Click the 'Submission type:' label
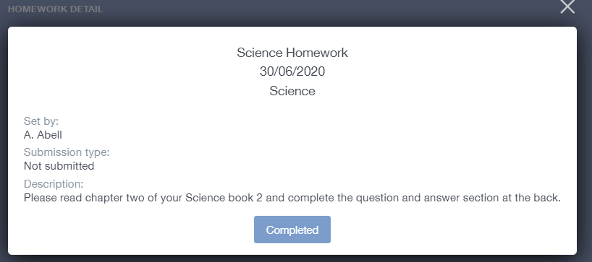The height and width of the screenshot is (262, 592). (x=67, y=152)
